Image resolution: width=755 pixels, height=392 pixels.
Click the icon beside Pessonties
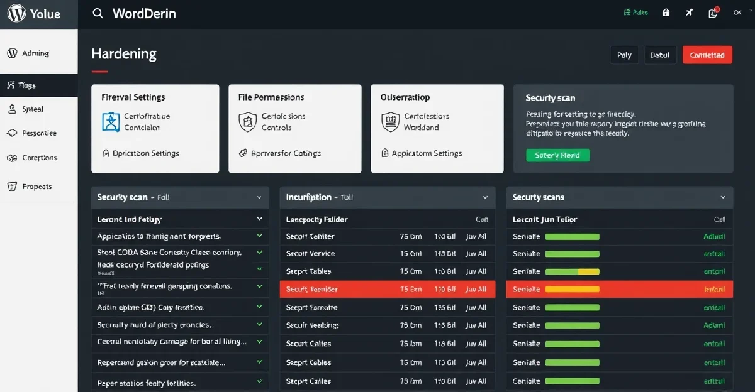pyautogui.click(x=11, y=133)
